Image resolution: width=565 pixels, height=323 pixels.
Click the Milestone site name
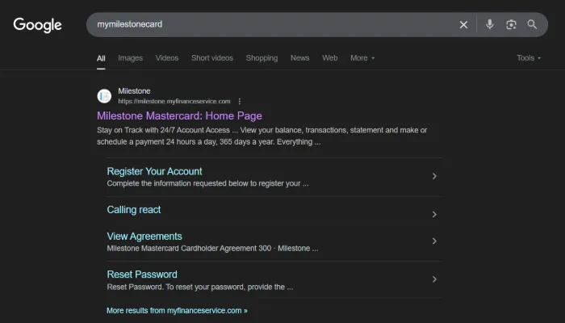tap(134, 91)
